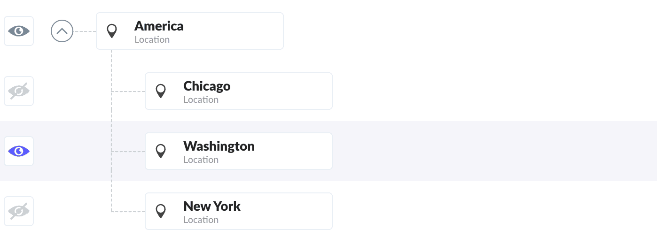
Task: Show the New York location via eye icon
Action: (x=19, y=211)
